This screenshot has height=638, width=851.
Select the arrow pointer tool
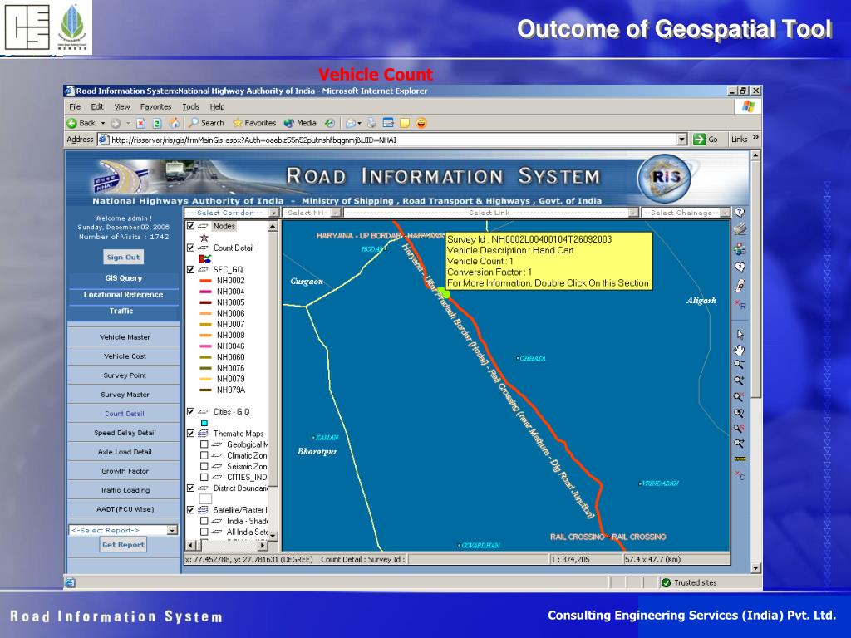(740, 335)
